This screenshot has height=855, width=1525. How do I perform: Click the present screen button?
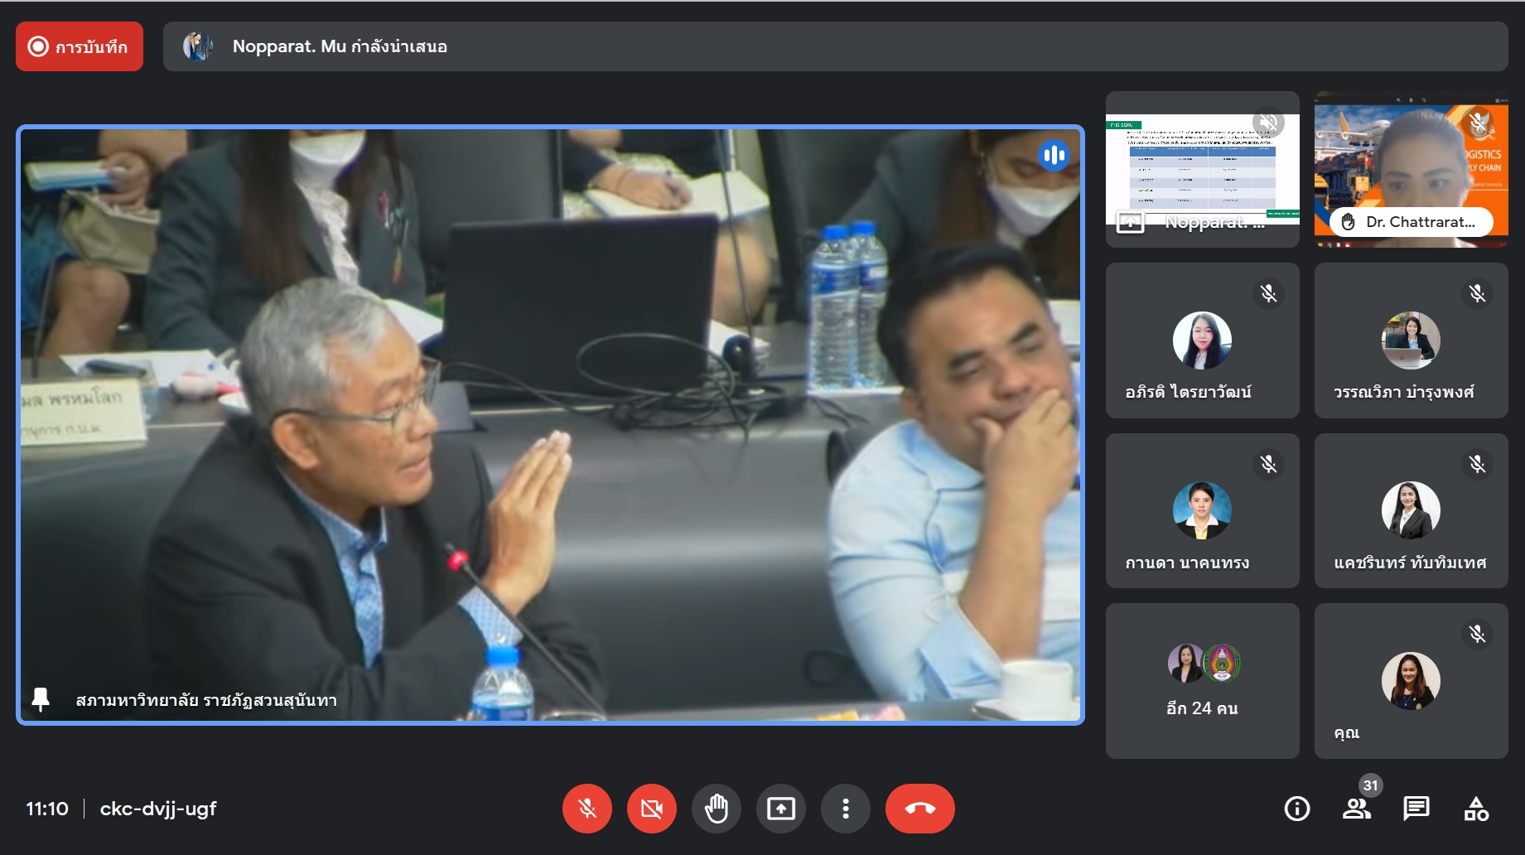[780, 809]
